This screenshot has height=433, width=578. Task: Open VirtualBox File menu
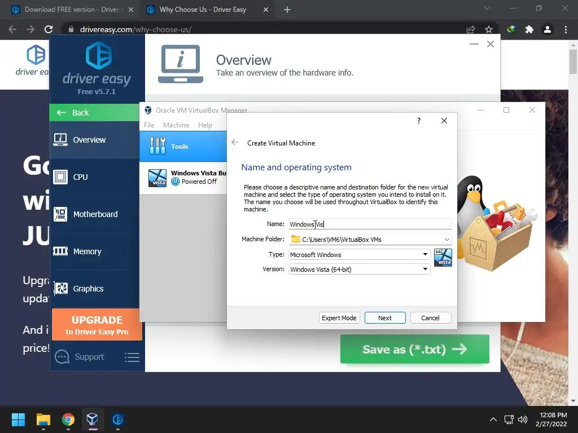click(149, 125)
